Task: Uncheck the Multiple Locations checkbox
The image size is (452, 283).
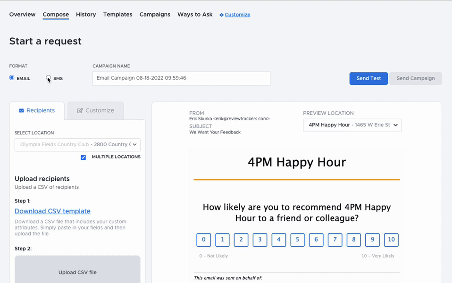Action: tap(84, 158)
